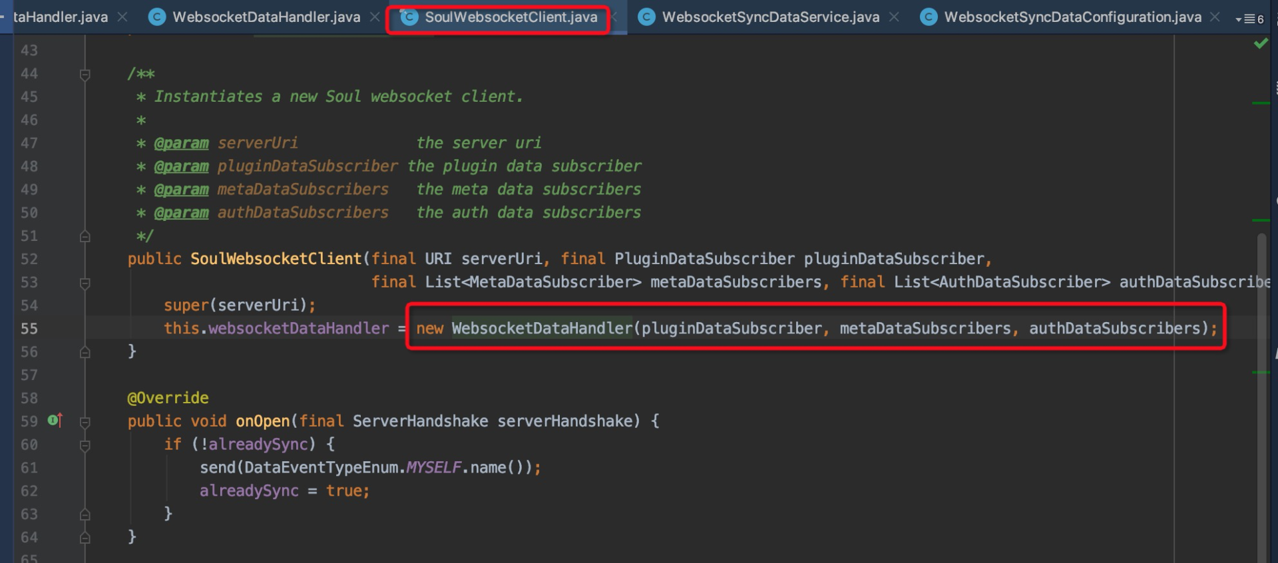Click the SoulWebsocketClient constructor name

coord(276,259)
